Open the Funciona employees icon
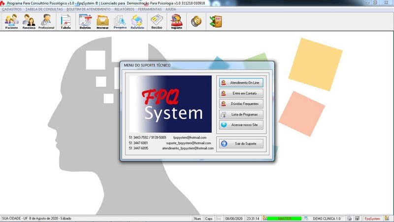 29,22
